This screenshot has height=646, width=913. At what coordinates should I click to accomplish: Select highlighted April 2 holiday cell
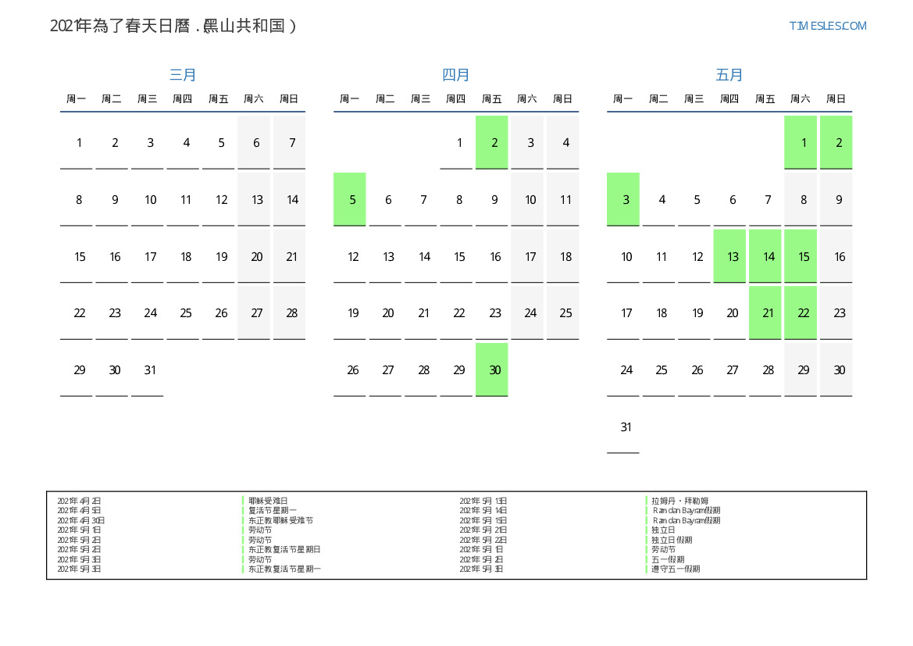(x=492, y=142)
